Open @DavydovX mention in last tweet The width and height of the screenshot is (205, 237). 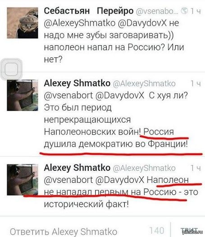(x=120, y=180)
